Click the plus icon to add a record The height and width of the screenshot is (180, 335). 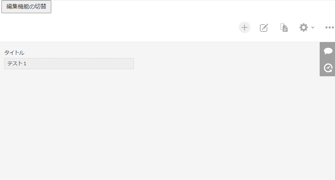click(245, 27)
